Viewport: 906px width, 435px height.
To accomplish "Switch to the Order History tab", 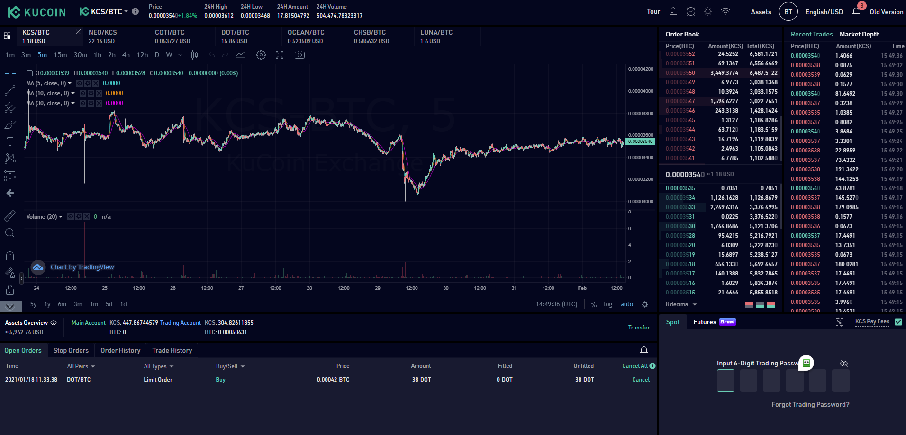I will pyautogui.click(x=120, y=350).
